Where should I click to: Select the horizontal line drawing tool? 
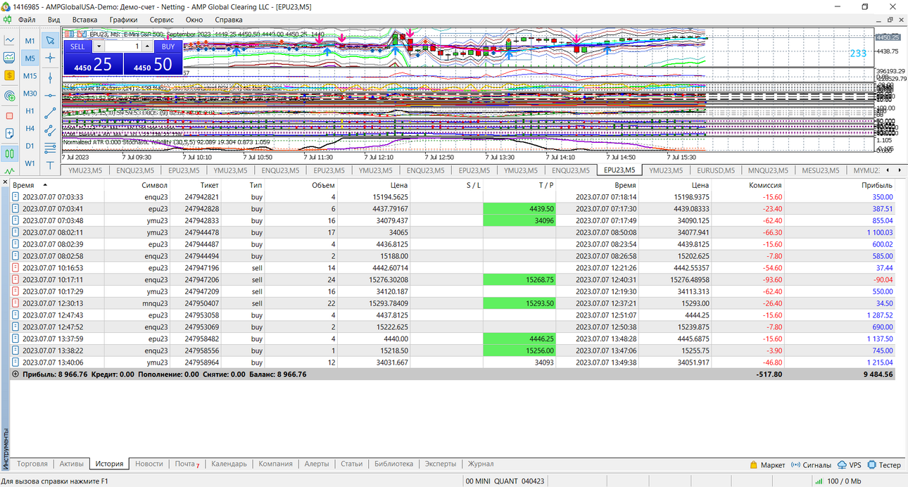50,94
